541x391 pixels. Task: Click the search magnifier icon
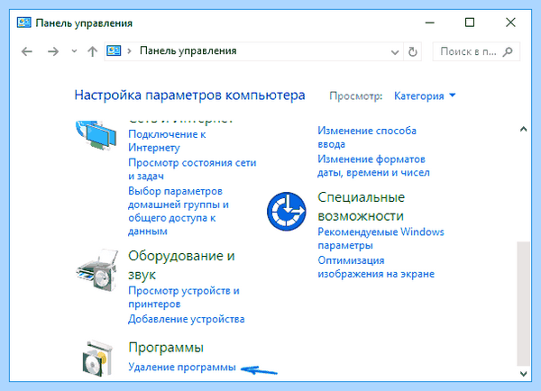tap(508, 51)
